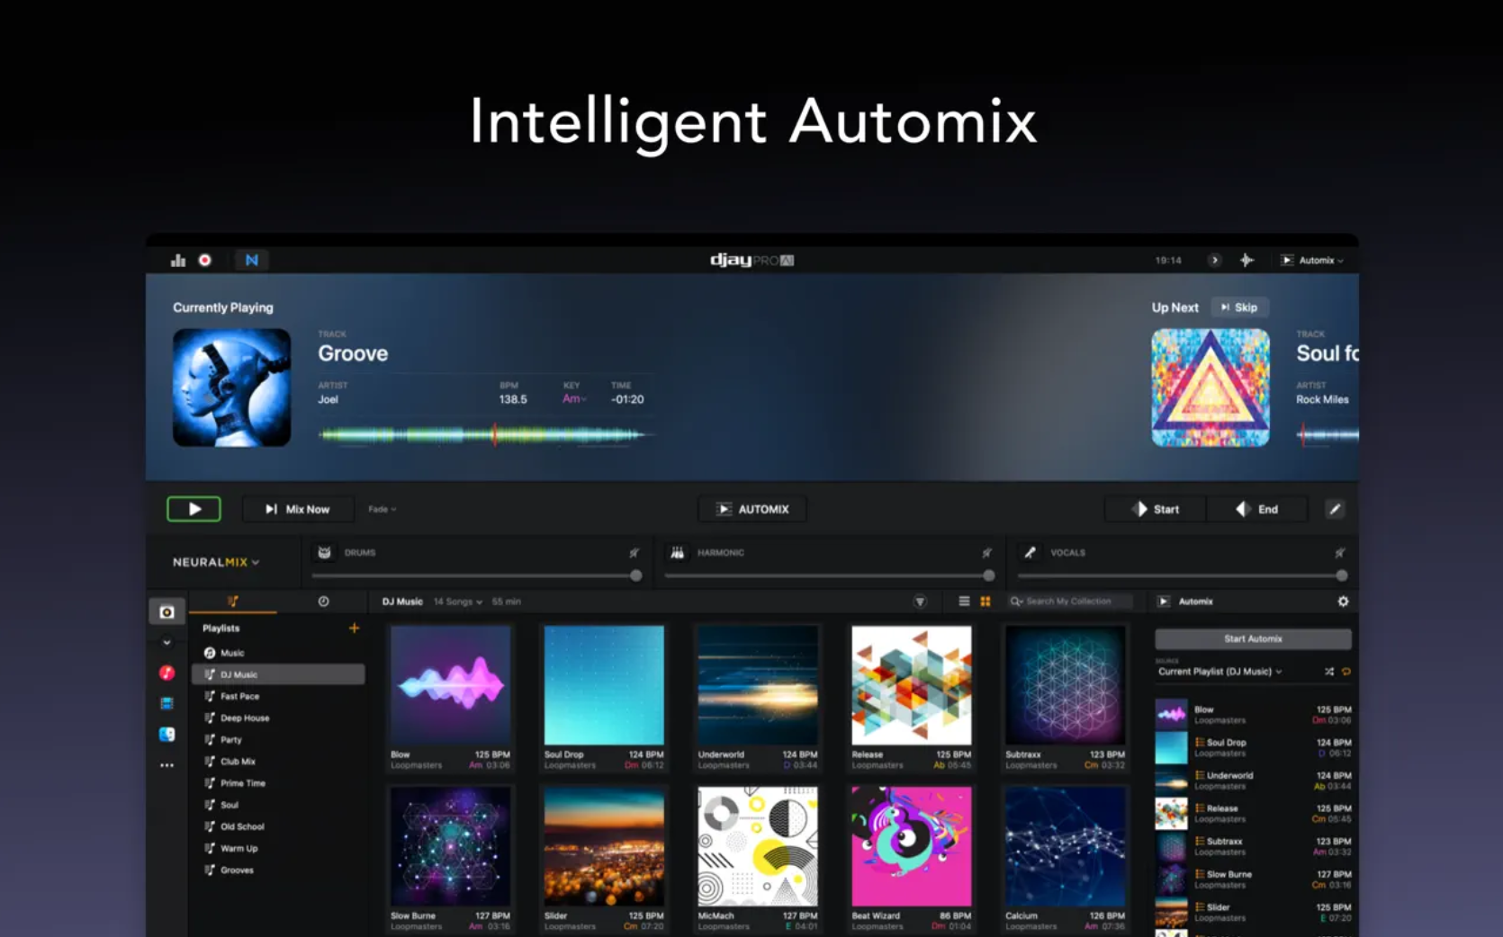Screen dimensions: 1503x937
Task: Expand the library sources chevron
Action: (166, 642)
